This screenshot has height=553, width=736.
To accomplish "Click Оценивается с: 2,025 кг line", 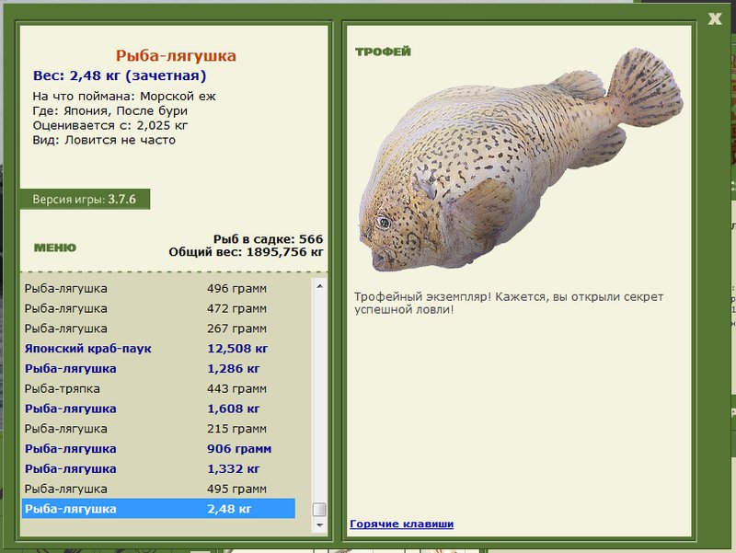I will (x=110, y=125).
